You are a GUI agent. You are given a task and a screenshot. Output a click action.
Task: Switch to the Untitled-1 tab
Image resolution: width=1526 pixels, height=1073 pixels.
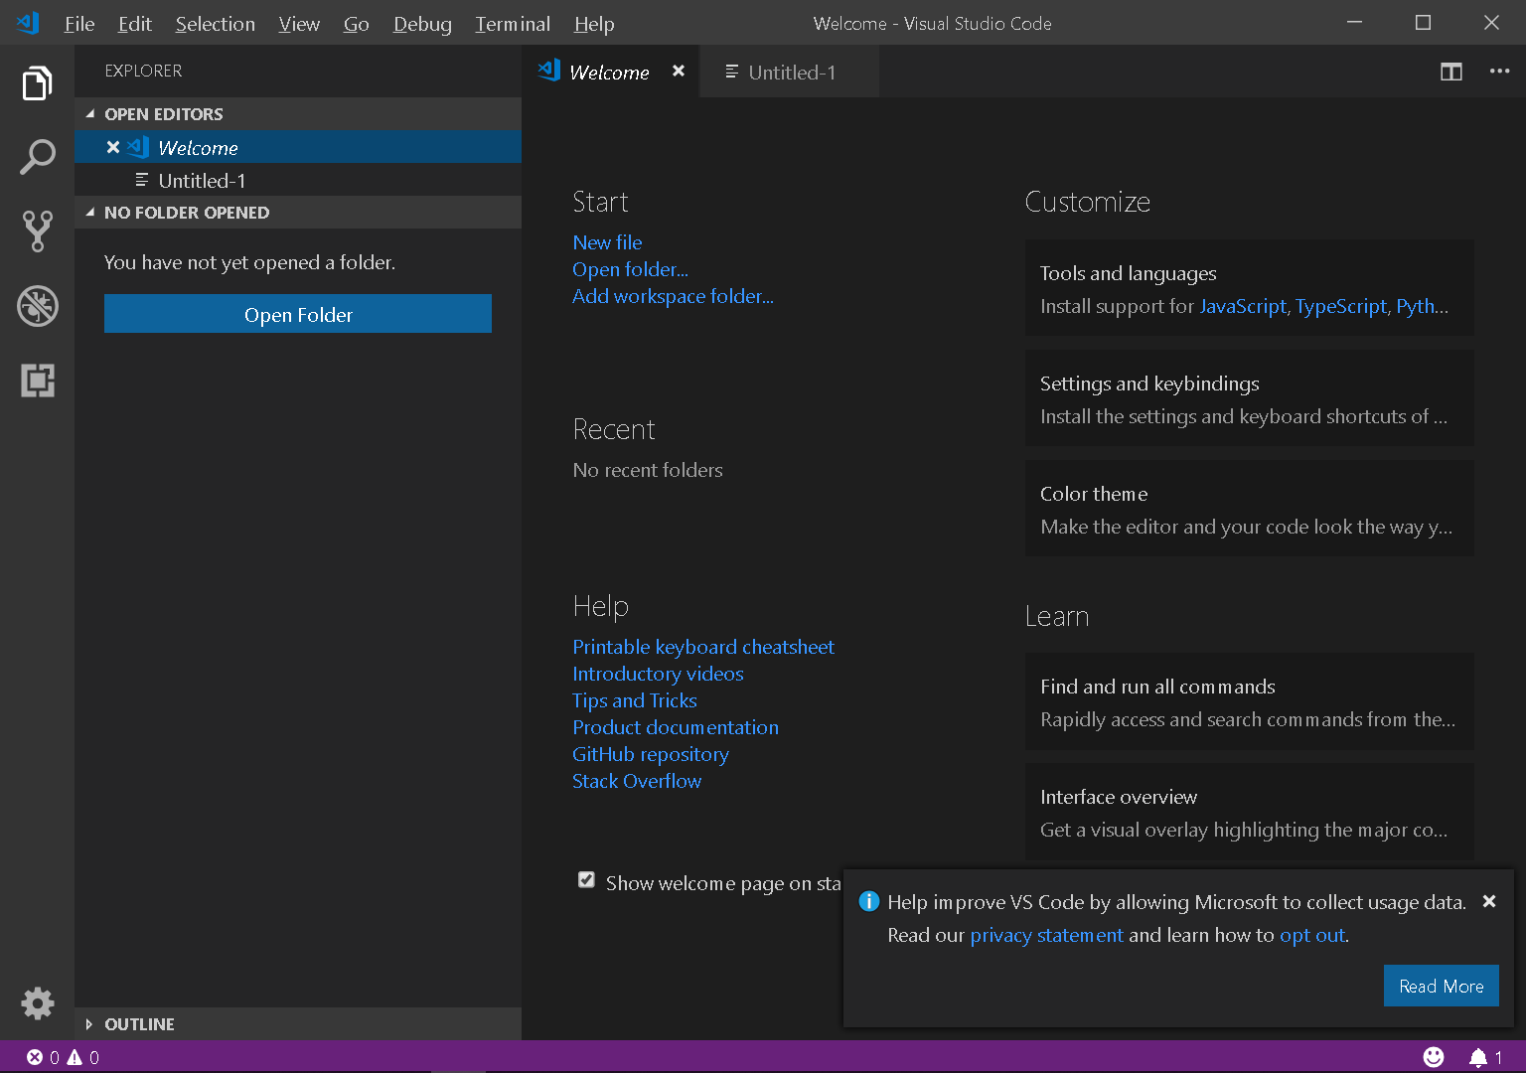tap(790, 72)
